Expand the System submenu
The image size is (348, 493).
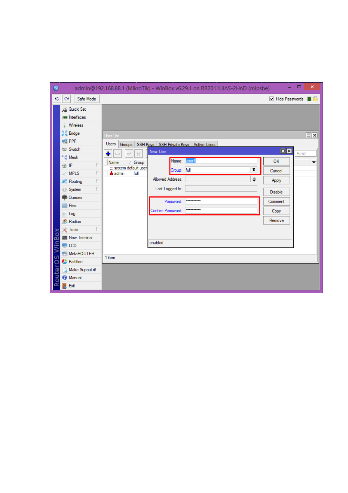[x=81, y=189]
